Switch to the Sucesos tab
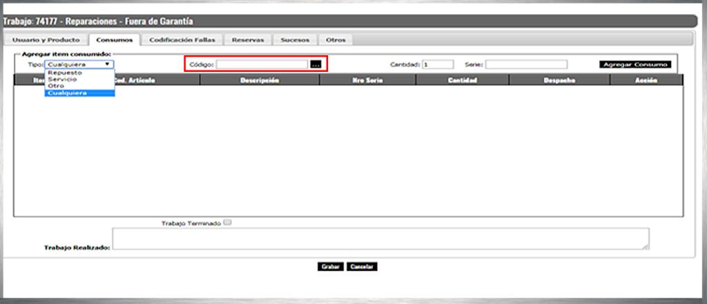This screenshot has width=707, height=304. (295, 40)
